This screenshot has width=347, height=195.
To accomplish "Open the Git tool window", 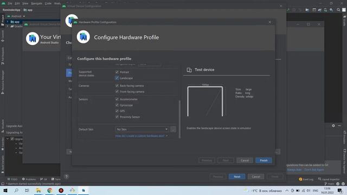I will (43, 179).
